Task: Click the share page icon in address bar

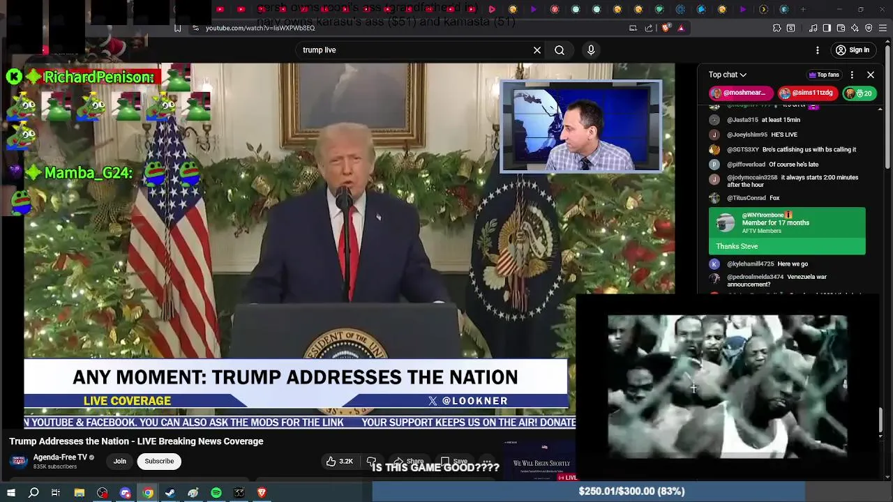Action: point(649,28)
